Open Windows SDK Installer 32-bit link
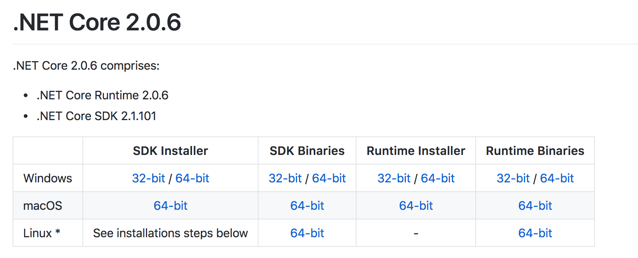The width and height of the screenshot is (638, 258). pos(149,178)
